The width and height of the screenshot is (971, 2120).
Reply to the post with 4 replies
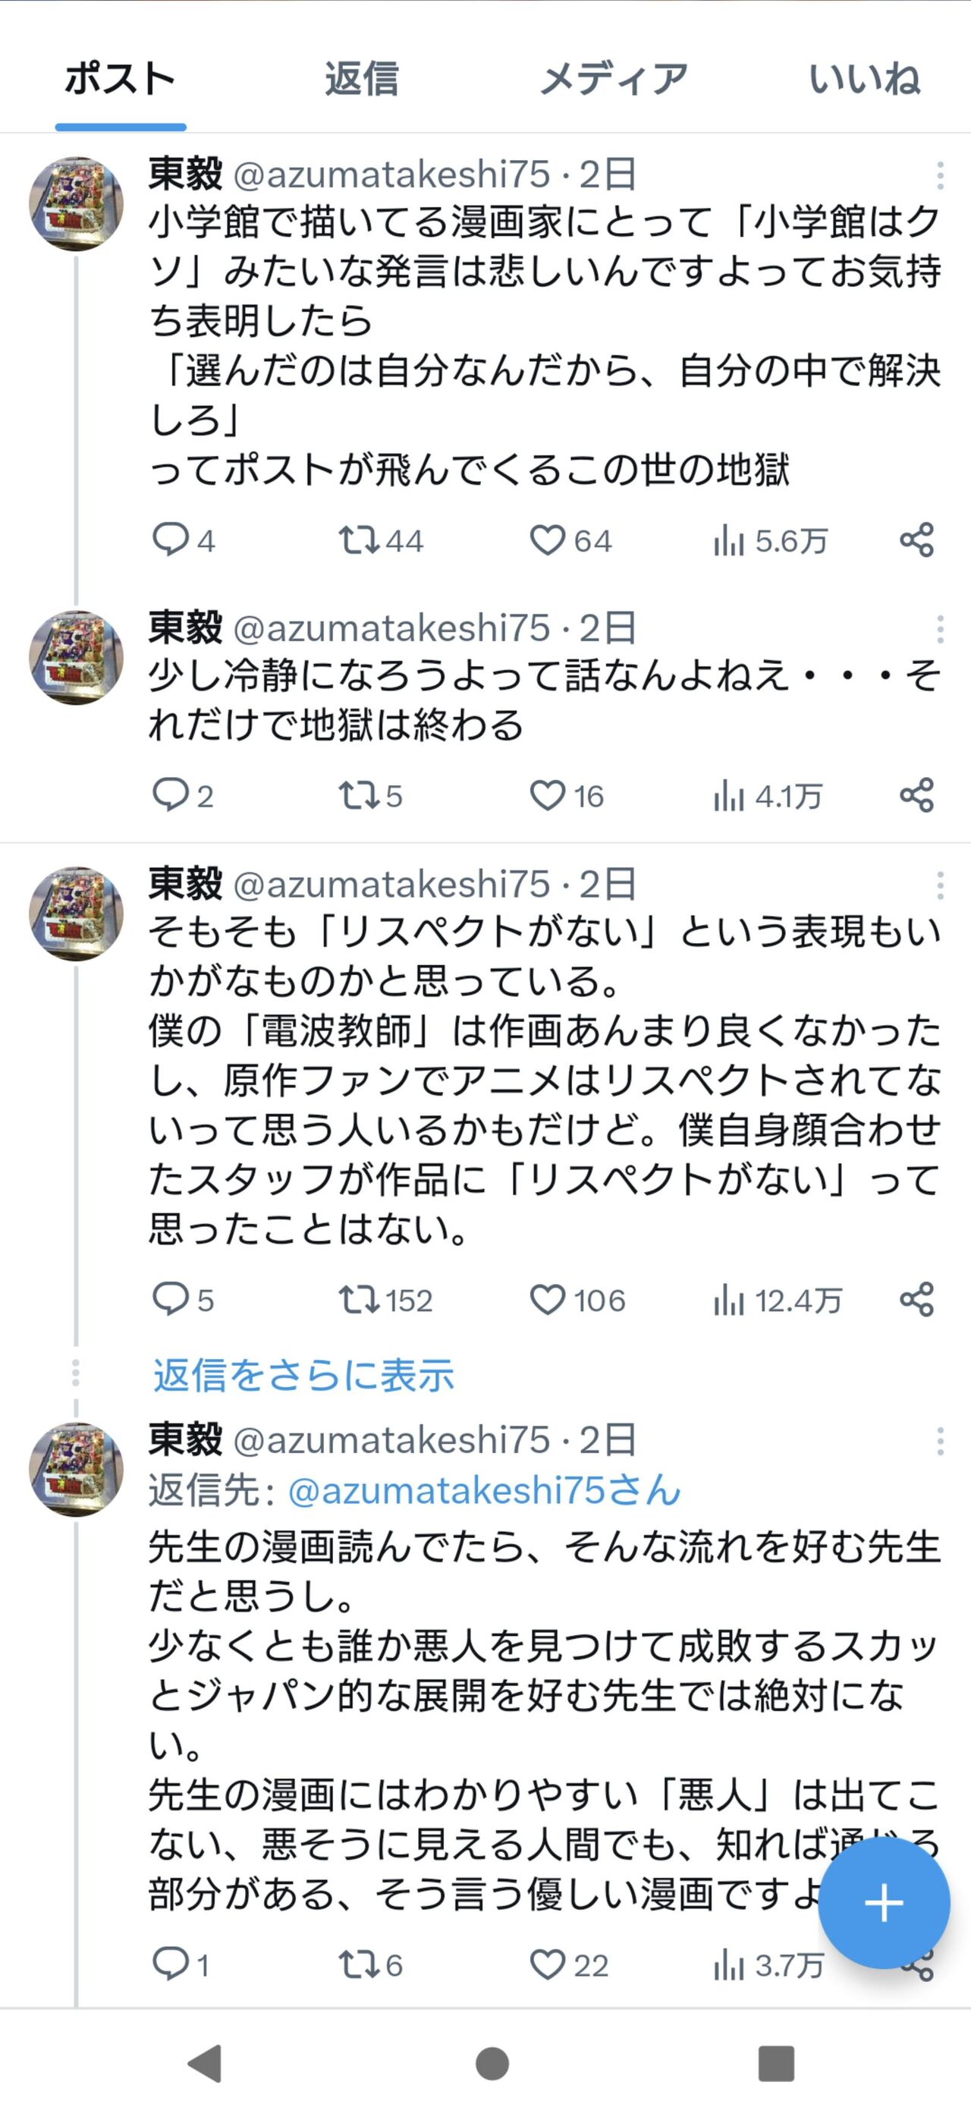pos(171,541)
